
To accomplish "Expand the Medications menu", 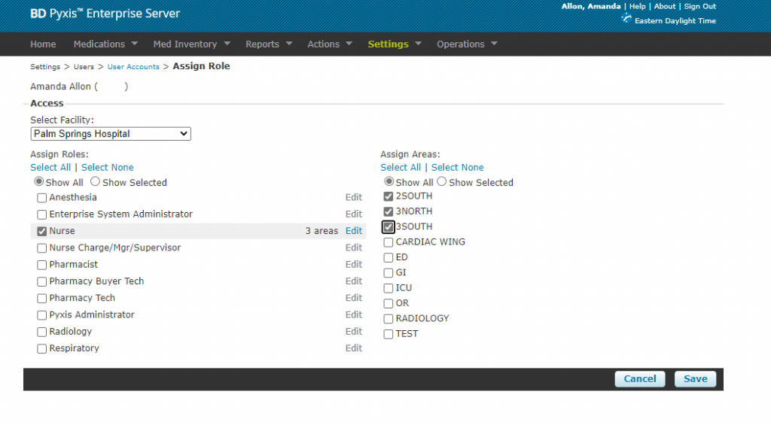I will [105, 44].
